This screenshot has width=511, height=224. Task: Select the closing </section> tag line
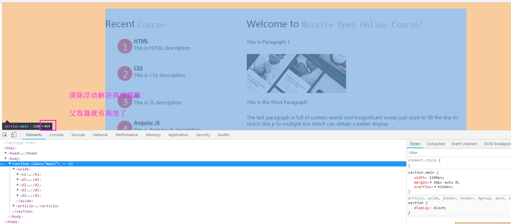pyautogui.click(x=23, y=211)
